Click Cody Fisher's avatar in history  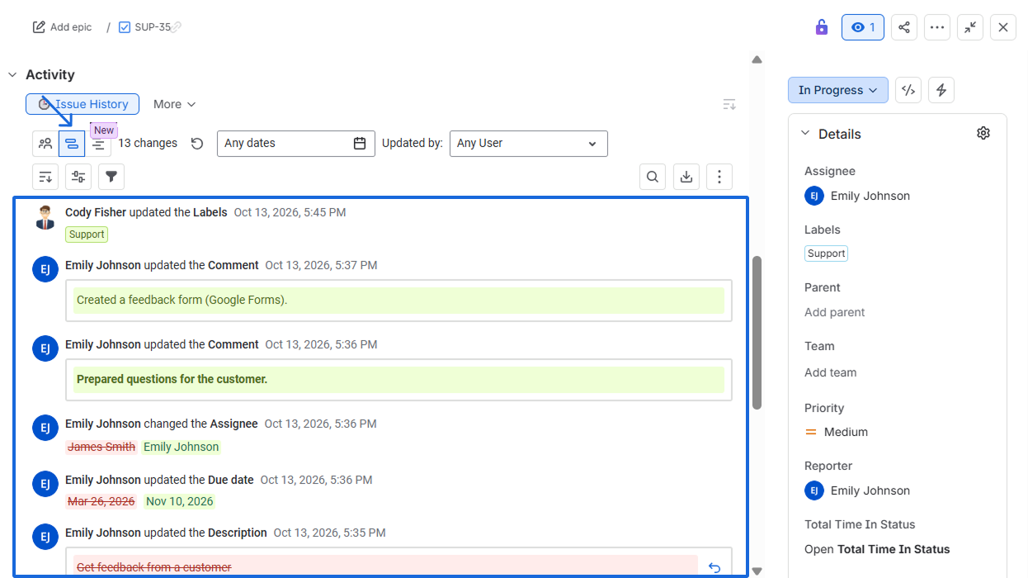pyautogui.click(x=45, y=218)
